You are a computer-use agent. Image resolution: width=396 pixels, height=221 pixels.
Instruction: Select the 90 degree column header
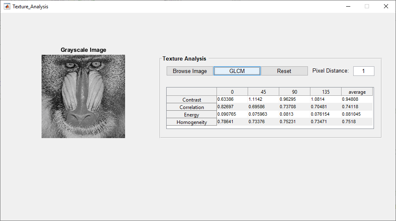click(x=294, y=92)
